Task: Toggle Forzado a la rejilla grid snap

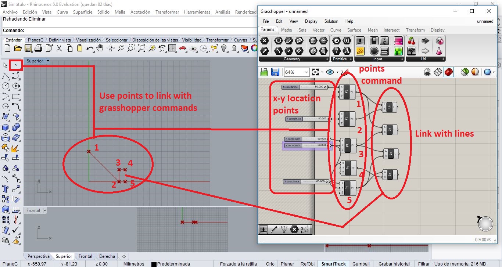Action: pos(238,264)
